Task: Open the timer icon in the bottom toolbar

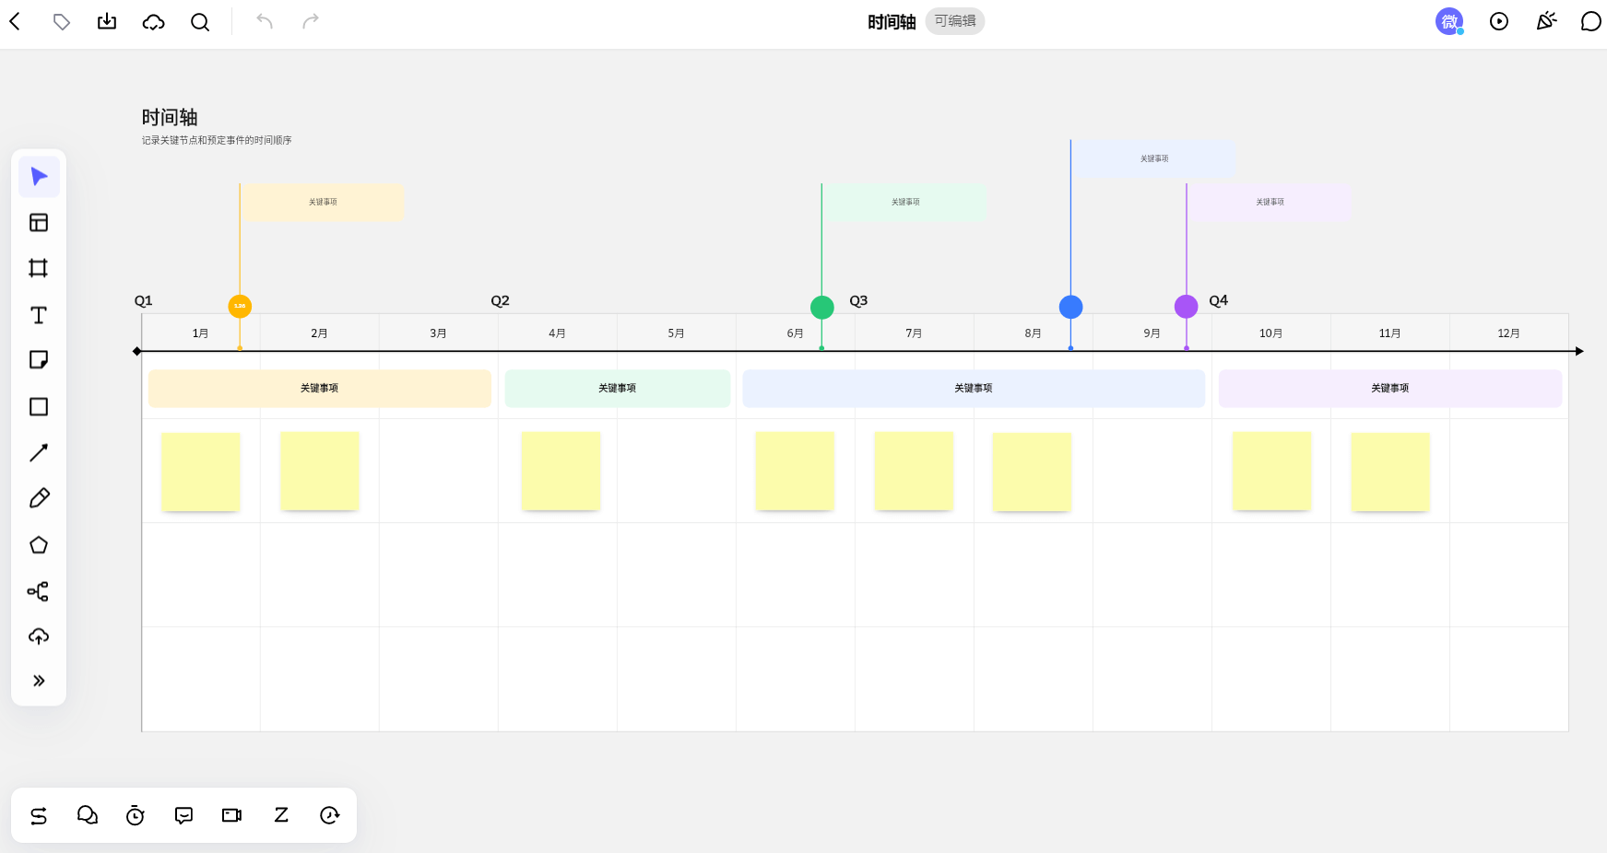Action: [136, 815]
